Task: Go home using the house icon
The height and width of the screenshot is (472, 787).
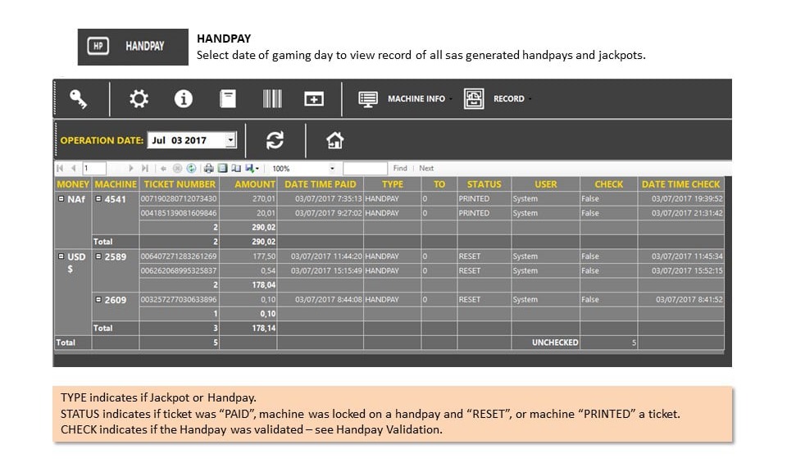Action: pos(334,140)
